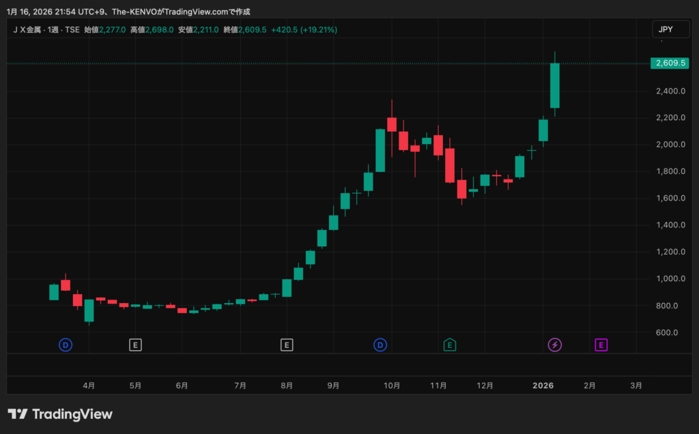Click the 2,000.0 label on the price axis
Image resolution: width=699 pixels, height=434 pixels.
[x=669, y=145]
